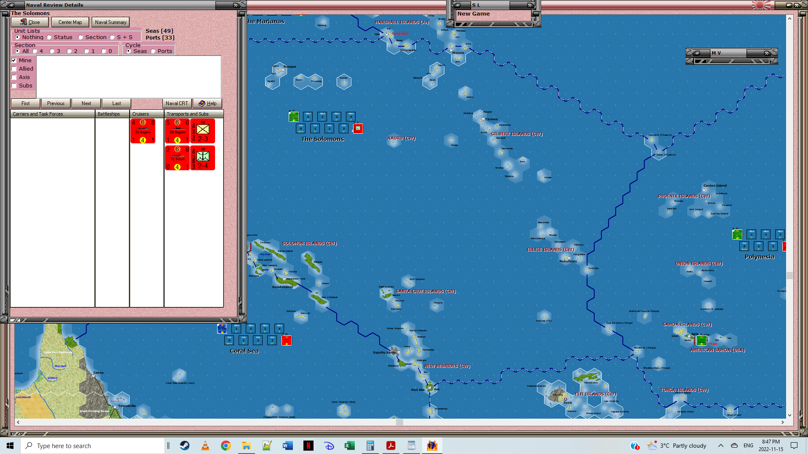Viewport: 808px width, 454px height.
Task: Click the Transports and Subs header
Action: tap(194, 114)
